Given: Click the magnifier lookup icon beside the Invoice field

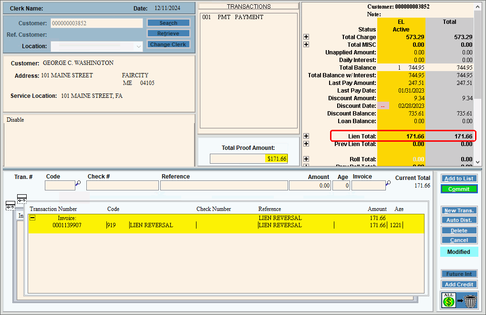Looking at the screenshot, I should 388,183.
